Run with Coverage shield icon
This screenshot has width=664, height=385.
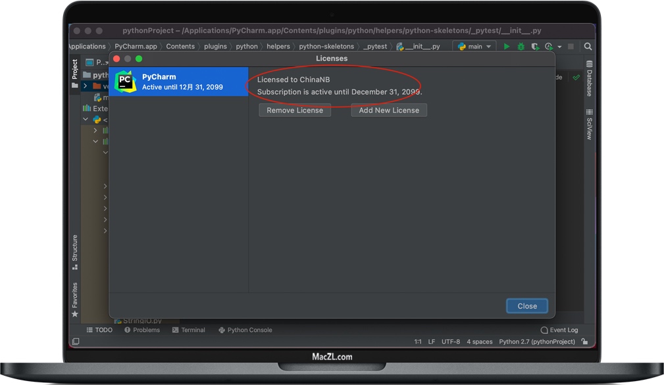click(535, 47)
